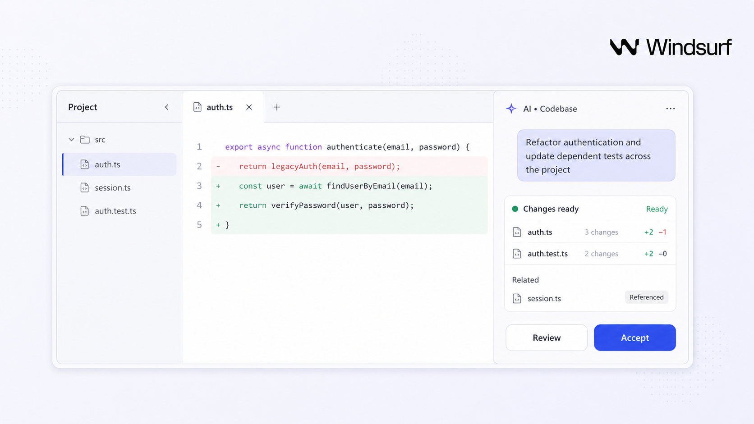Click the src folder icon

pyautogui.click(x=85, y=140)
